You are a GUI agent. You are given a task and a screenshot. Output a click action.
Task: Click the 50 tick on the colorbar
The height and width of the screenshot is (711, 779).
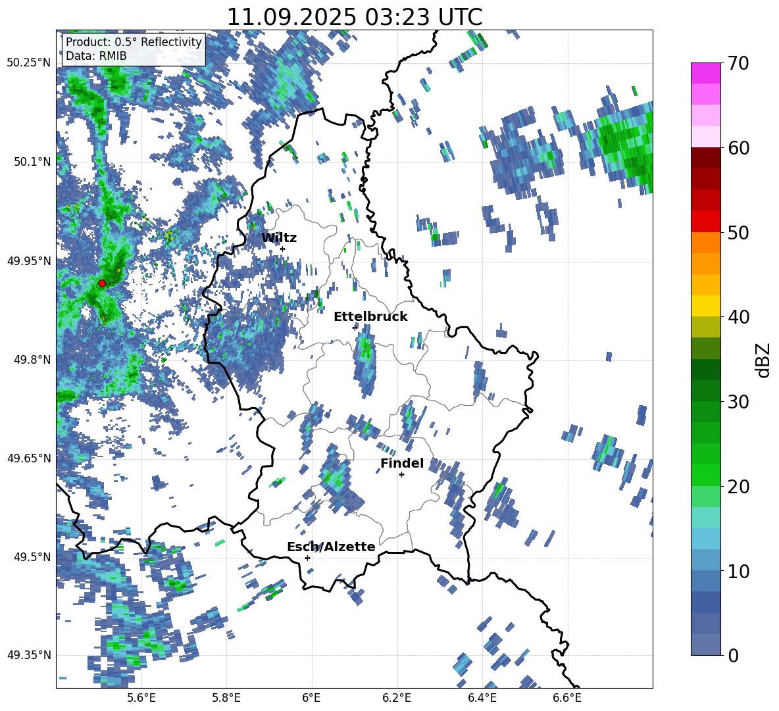click(738, 232)
